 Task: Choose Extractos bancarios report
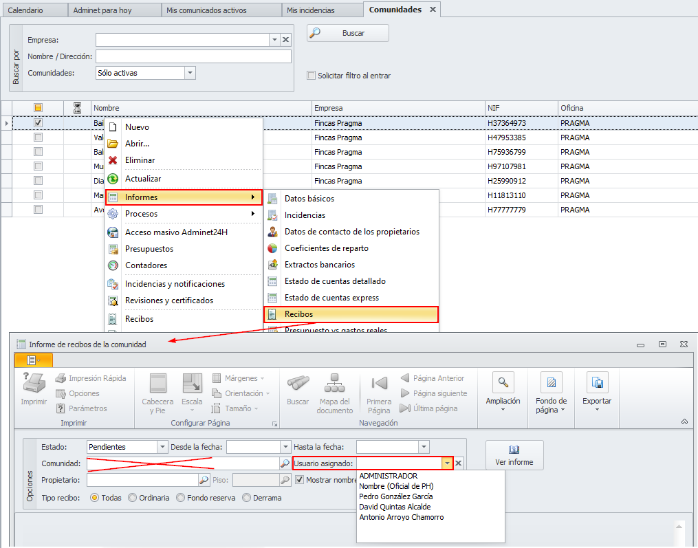tap(351, 265)
